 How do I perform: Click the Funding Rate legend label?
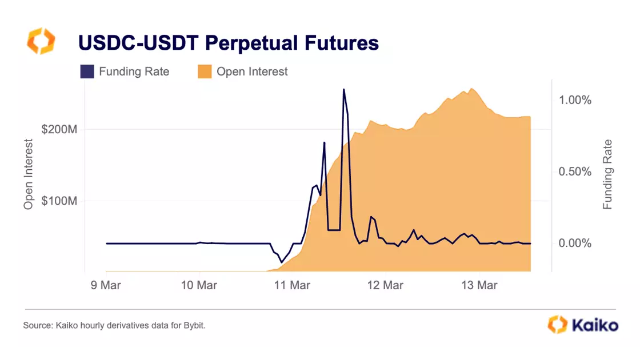pos(134,71)
